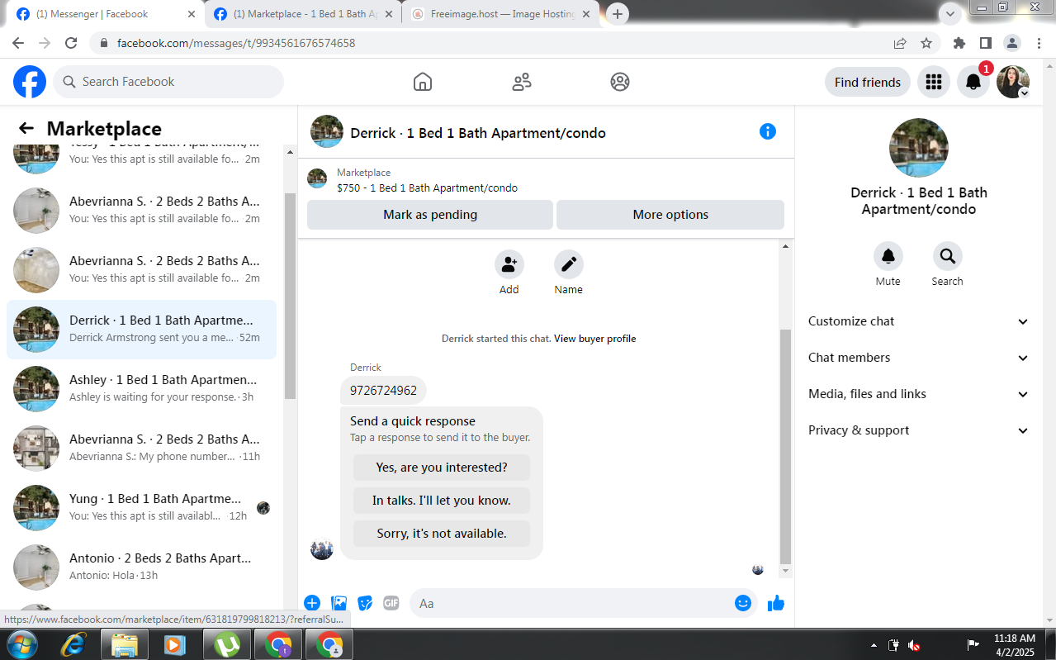This screenshot has height=660, width=1056.
Task: Open the Home feed icon
Action: [423, 82]
